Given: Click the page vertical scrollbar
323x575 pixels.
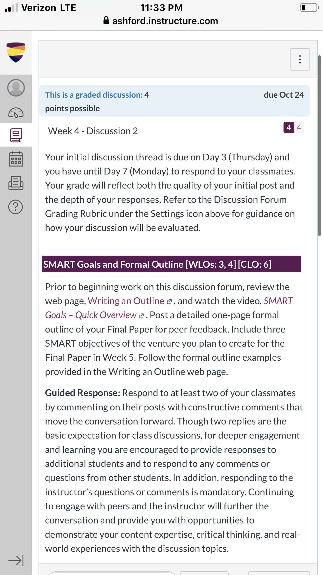Looking at the screenshot, I should point(319,146).
